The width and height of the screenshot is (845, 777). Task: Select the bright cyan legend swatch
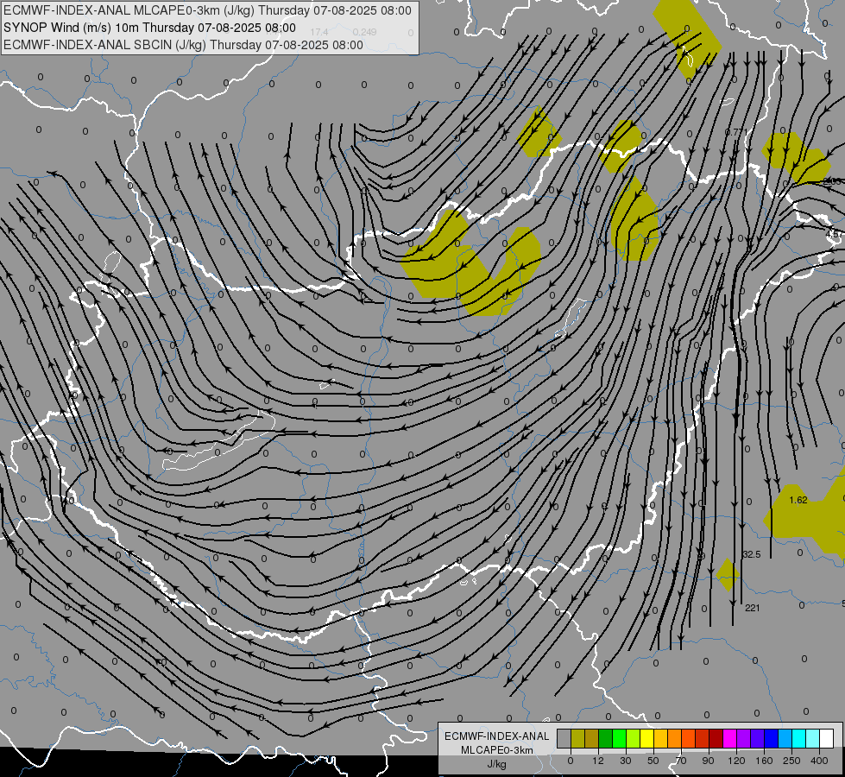(799, 739)
